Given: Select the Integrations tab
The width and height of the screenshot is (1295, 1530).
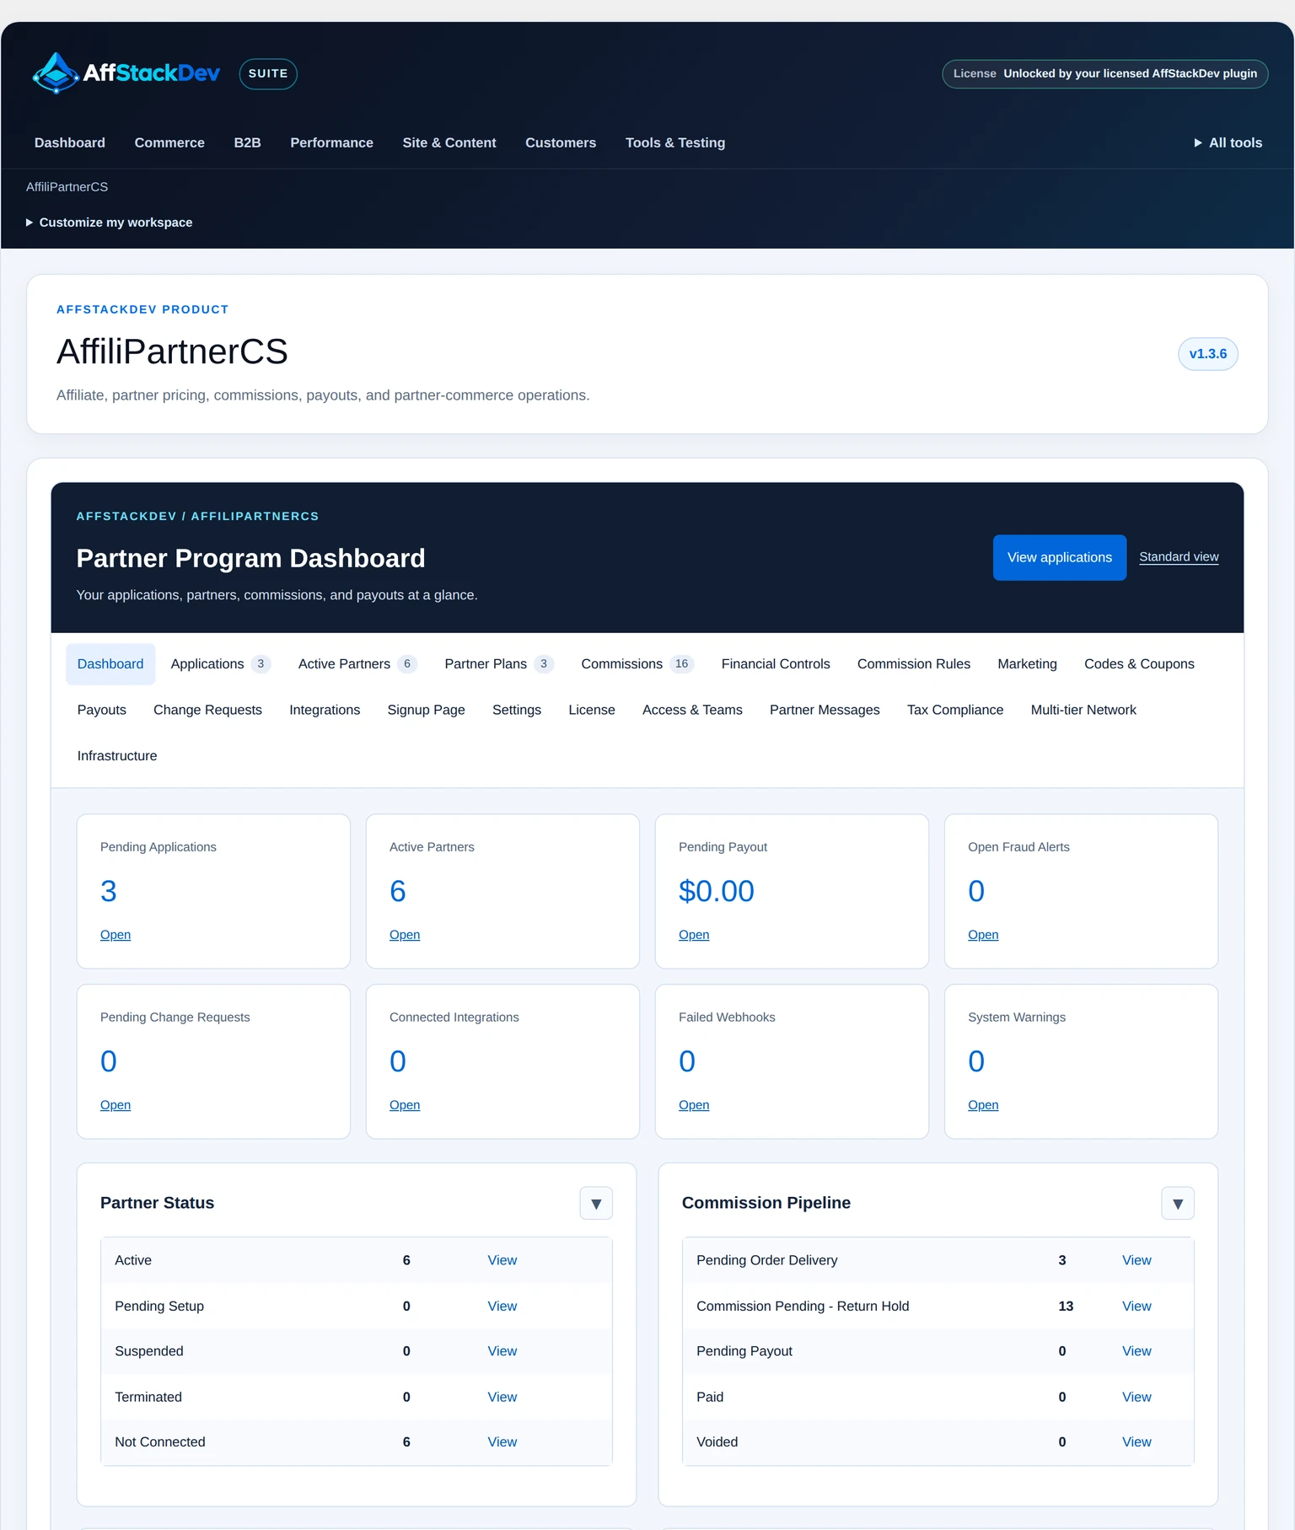Looking at the screenshot, I should pyautogui.click(x=325, y=710).
